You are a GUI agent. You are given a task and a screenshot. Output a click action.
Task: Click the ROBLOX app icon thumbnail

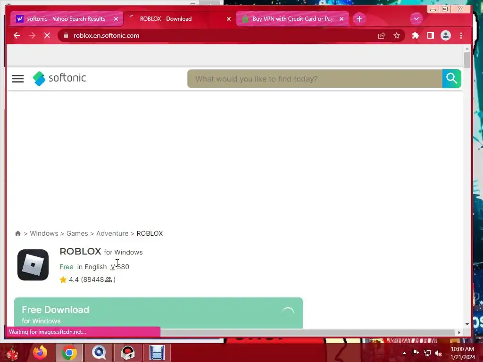click(x=33, y=265)
